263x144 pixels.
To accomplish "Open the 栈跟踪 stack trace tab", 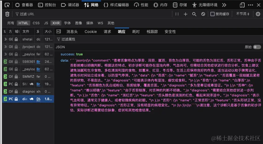I will tap(152, 32).
